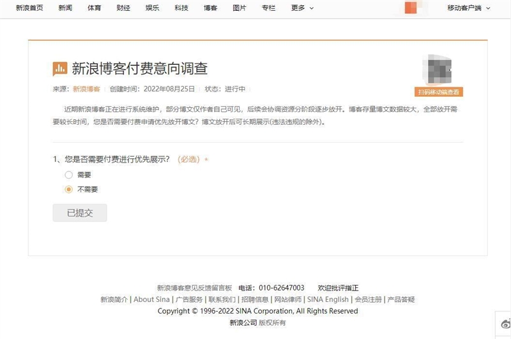Screen dimensions: 511x339
Task: Open the 新浪首页 link in top navigation
Action: coord(29,8)
